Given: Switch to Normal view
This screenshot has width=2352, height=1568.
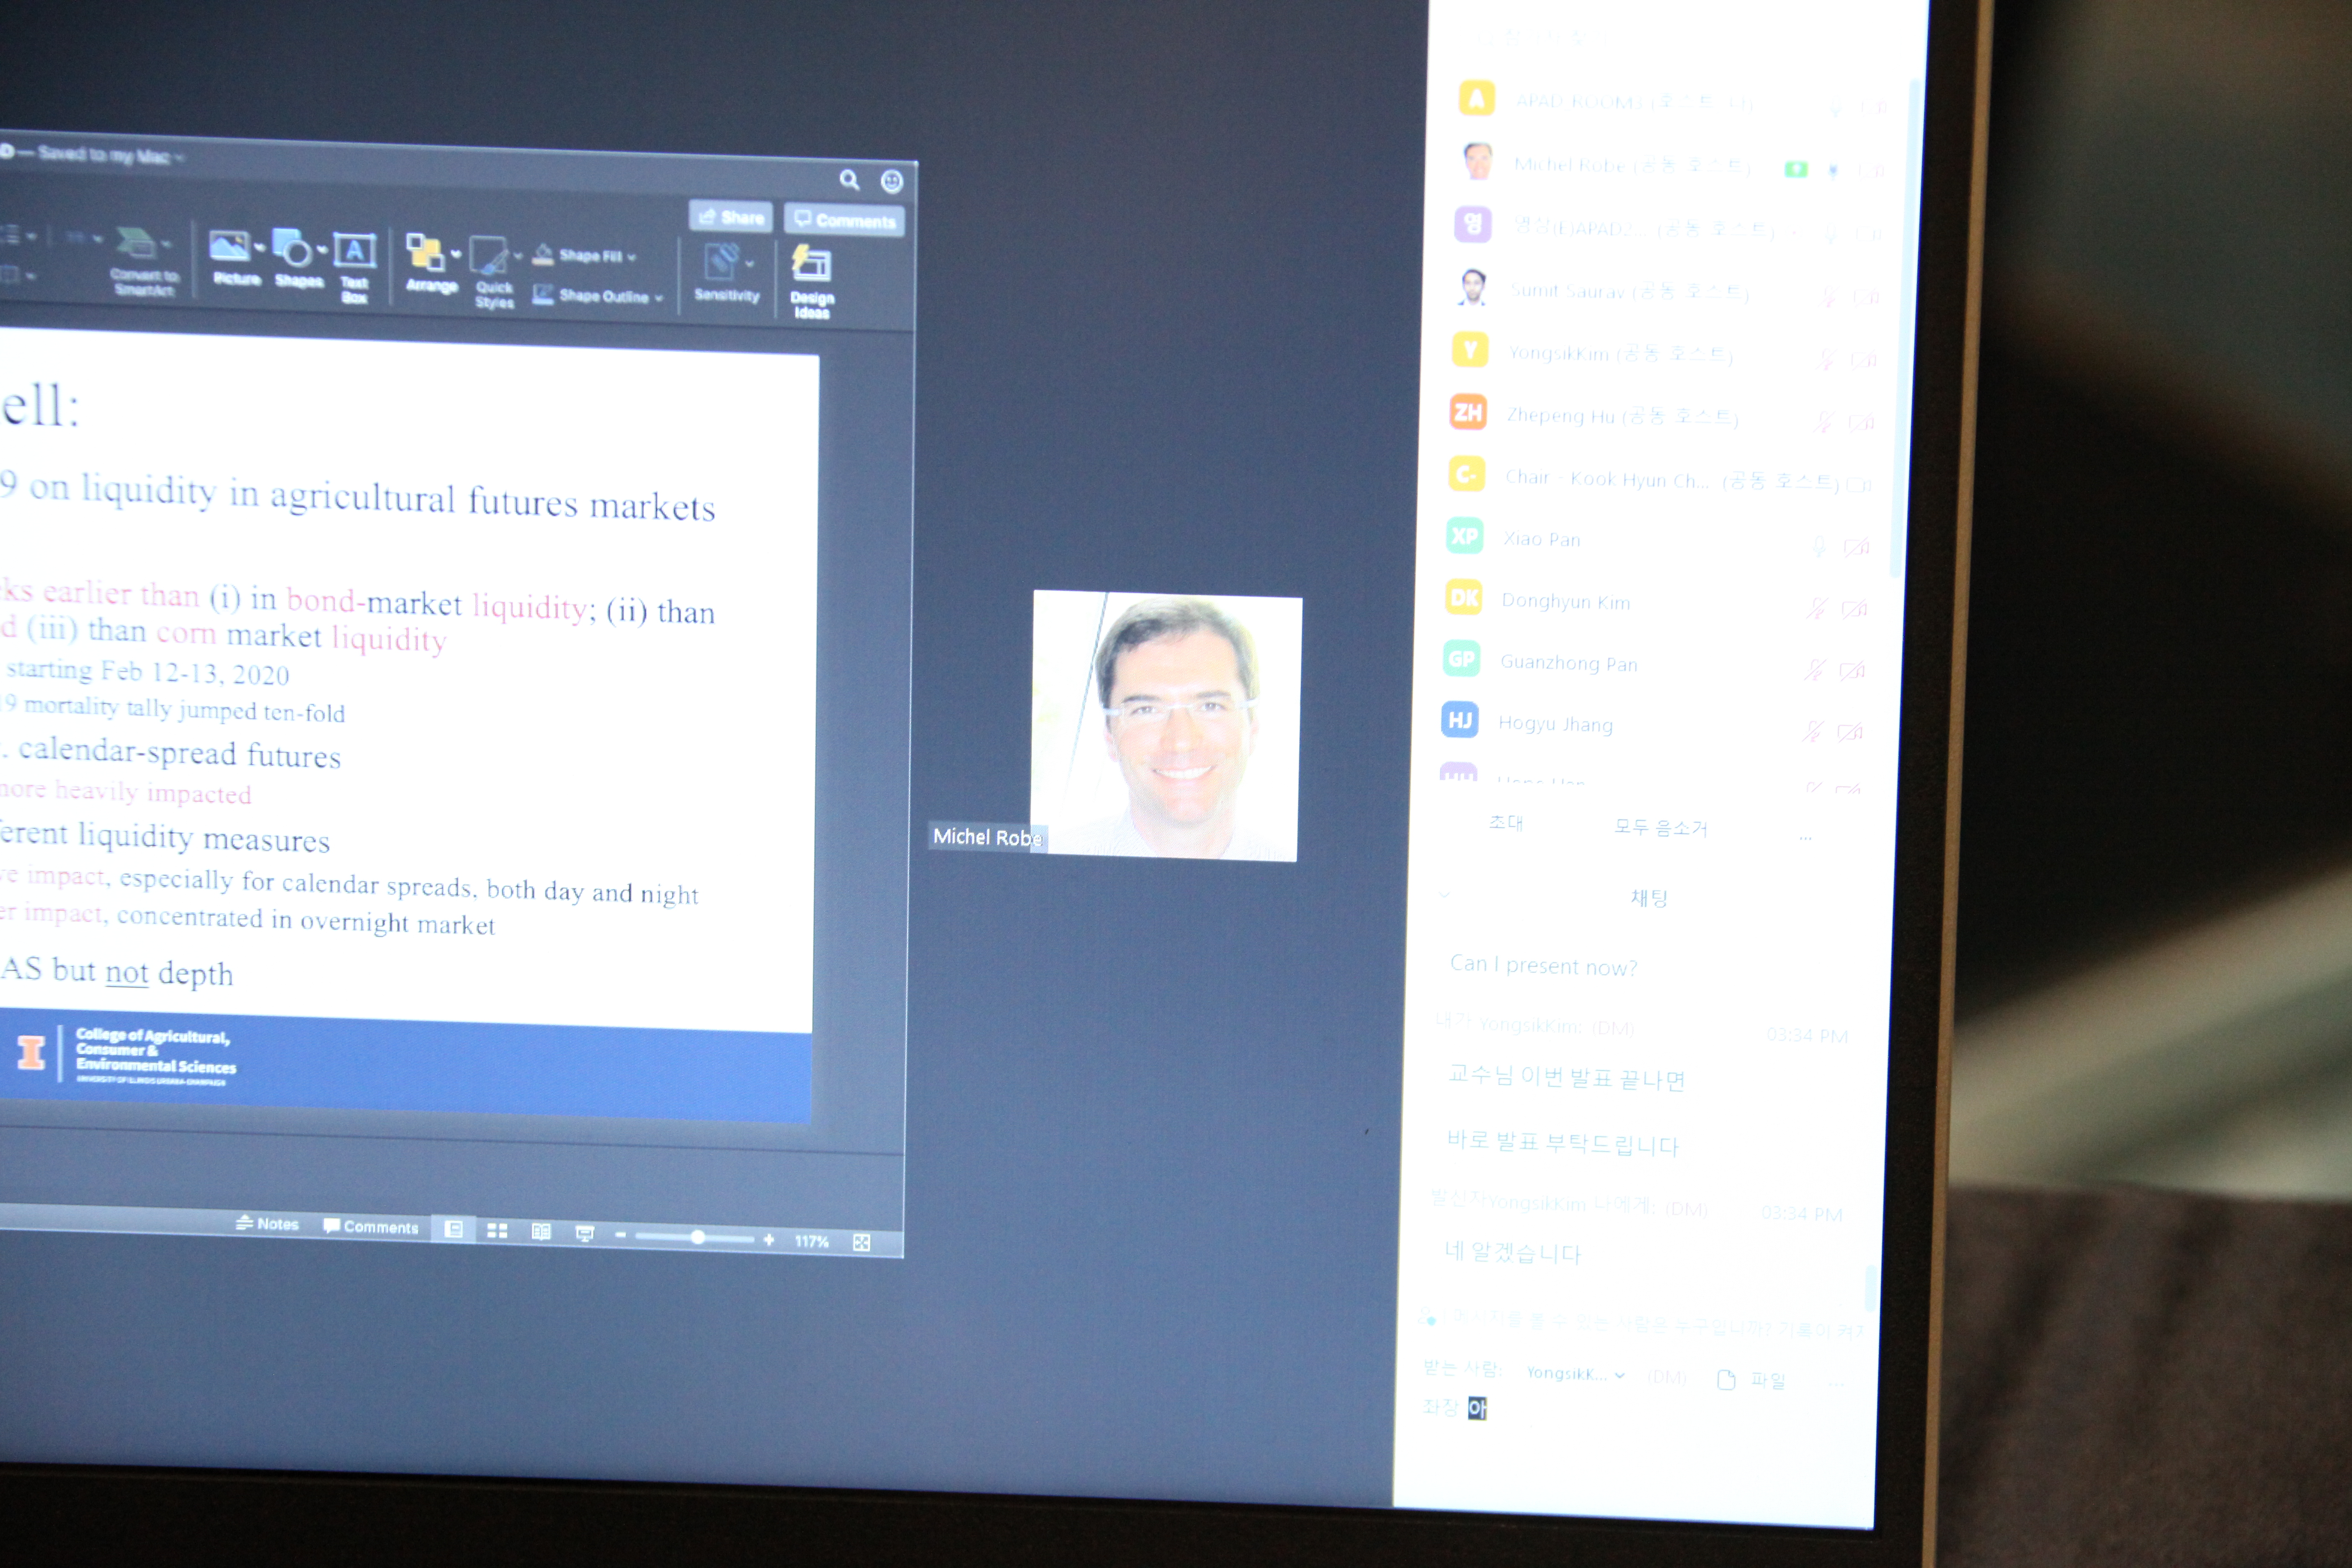Looking at the screenshot, I should 454,1230.
